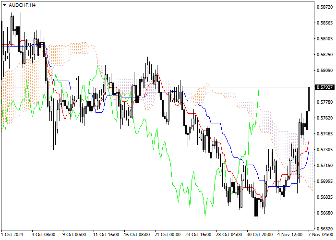
Task: Click price axis label 0.58405
Action: [x=324, y=39]
